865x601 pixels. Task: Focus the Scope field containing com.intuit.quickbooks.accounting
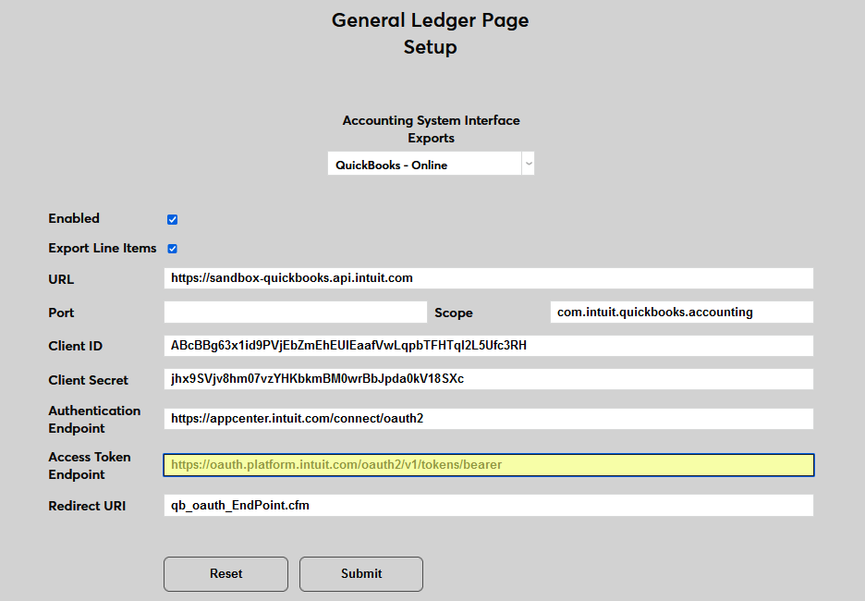(681, 312)
